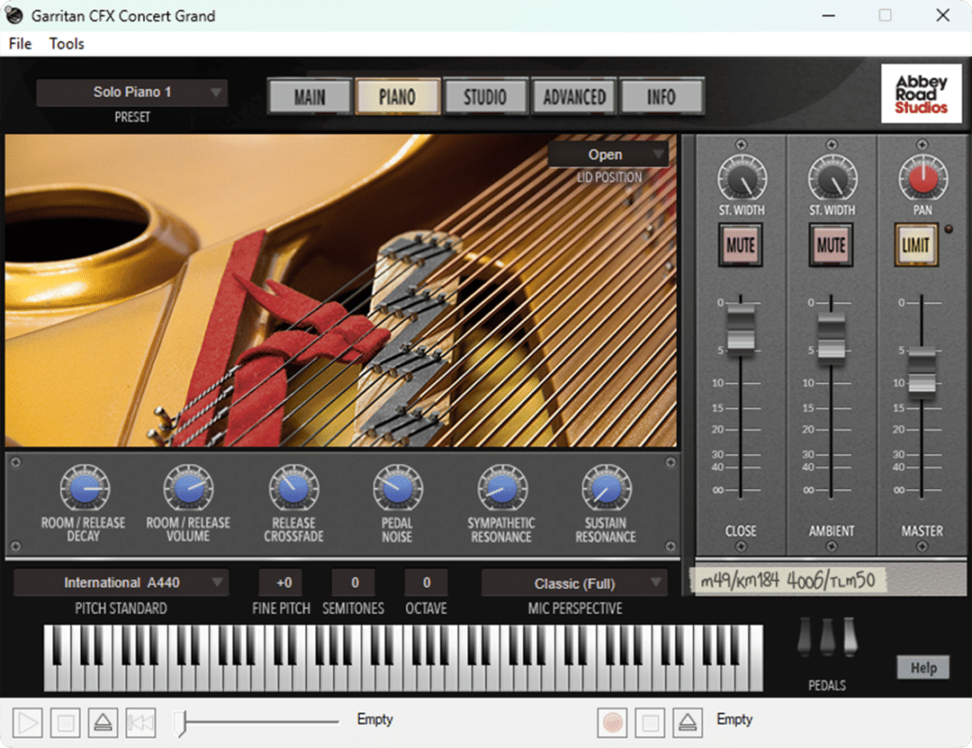Image resolution: width=972 pixels, height=748 pixels.
Task: Open the Lid Position dropdown
Action: (607, 154)
